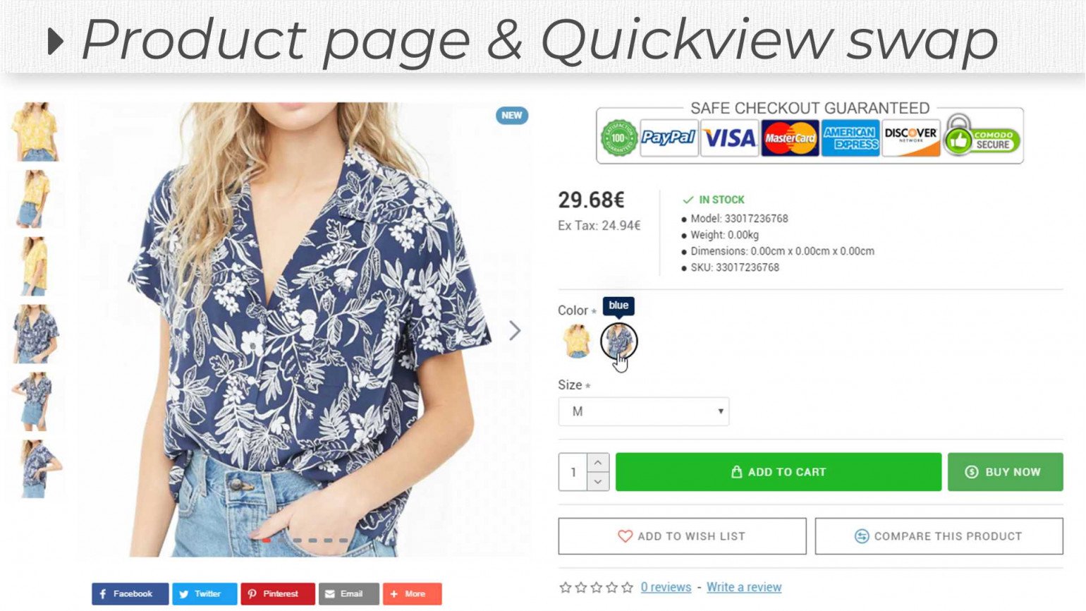The image size is (1086, 611).
Task: Add to Wish List
Action: coord(682,536)
